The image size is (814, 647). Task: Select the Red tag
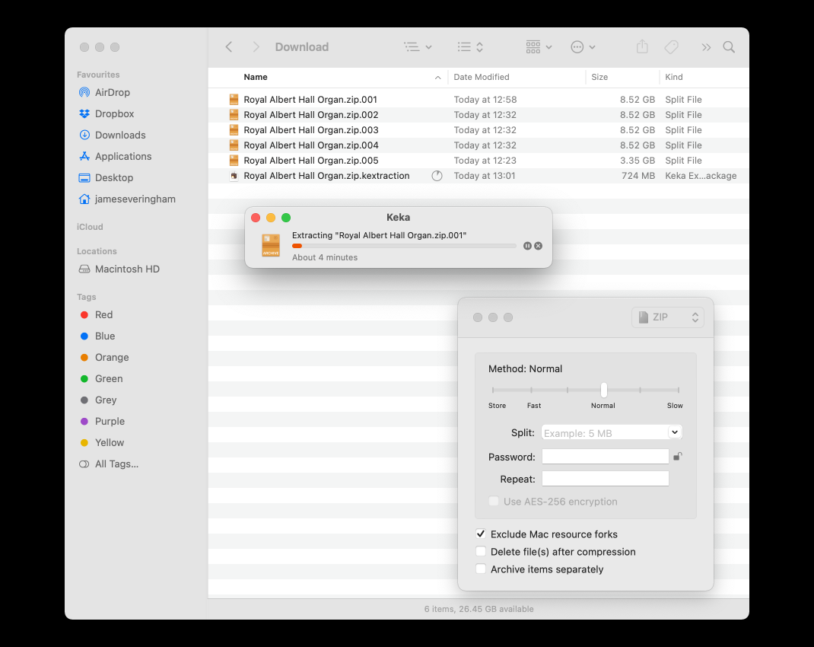pyautogui.click(x=103, y=314)
